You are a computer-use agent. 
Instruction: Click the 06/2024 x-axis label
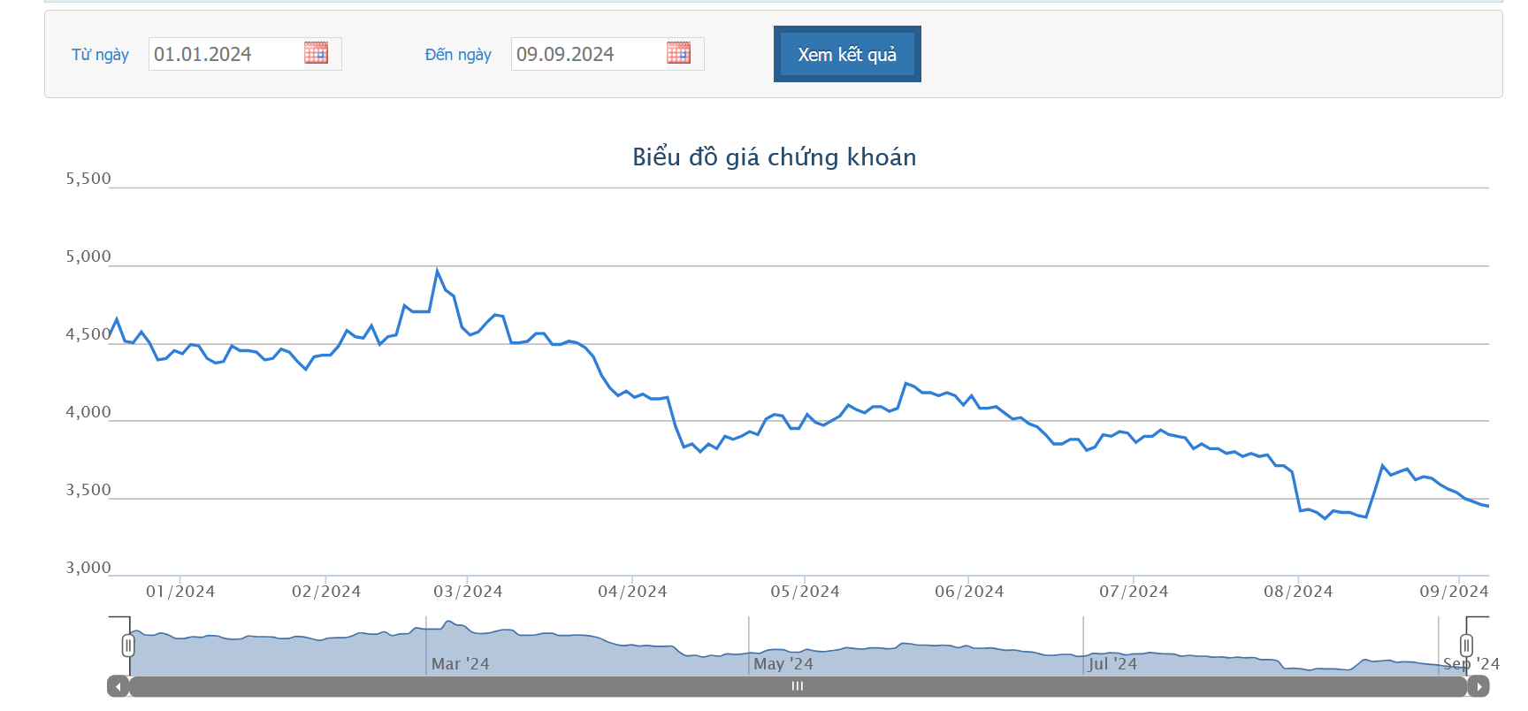tap(969, 592)
